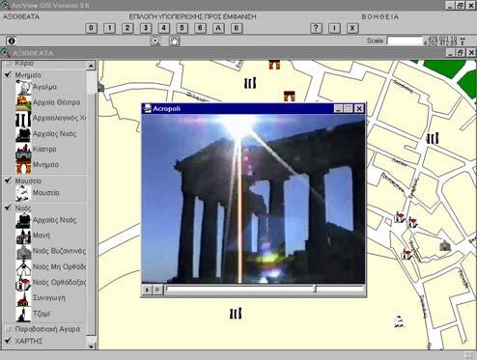Click the ΕΠΙΛΟΓΗ ΥΠΟΠΕΡΙΟΧΗΣ ΠΡΟΣ ΕΜΦΑΝΙΣΗ label
The width and height of the screenshot is (477, 360).
point(192,16)
